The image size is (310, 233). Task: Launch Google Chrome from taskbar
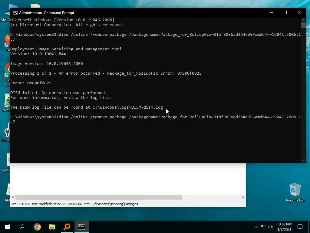(x=37, y=227)
